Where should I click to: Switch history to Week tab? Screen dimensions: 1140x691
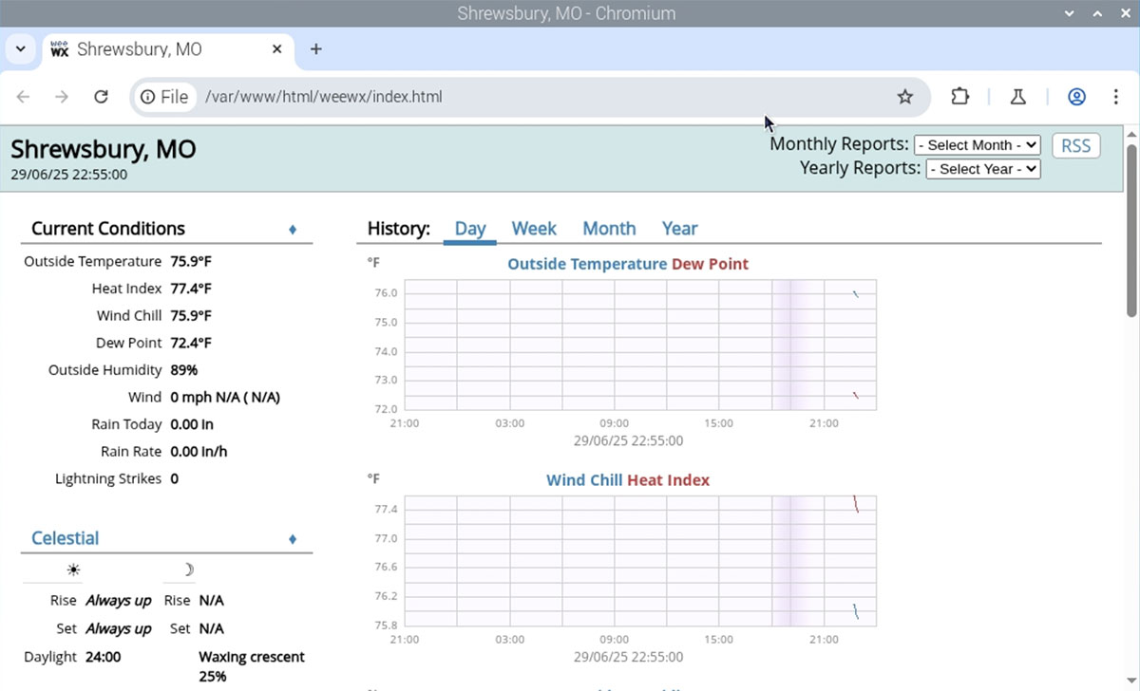pyautogui.click(x=534, y=229)
